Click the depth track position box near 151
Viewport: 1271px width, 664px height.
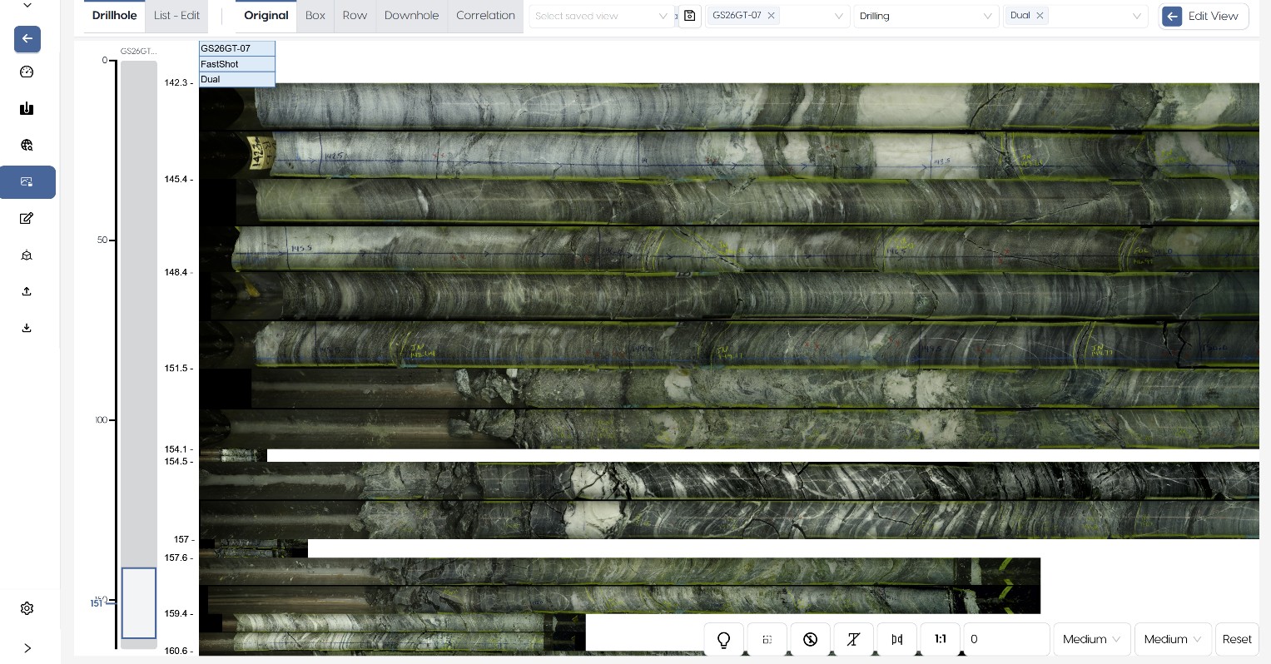point(139,603)
